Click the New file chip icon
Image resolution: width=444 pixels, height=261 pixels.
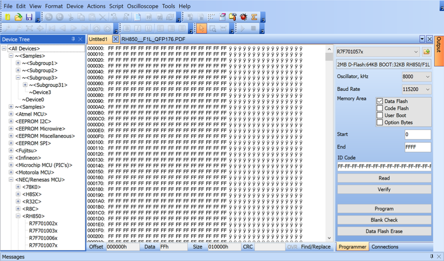coord(8,17)
